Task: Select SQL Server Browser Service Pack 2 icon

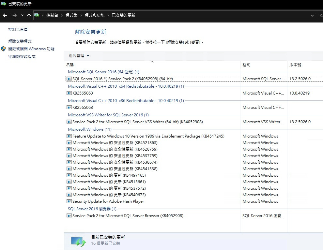Action: coord(69,216)
